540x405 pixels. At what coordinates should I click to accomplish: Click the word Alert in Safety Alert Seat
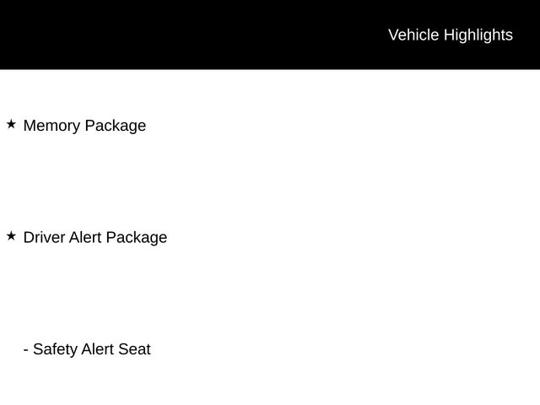pyautogui.click(x=98, y=349)
